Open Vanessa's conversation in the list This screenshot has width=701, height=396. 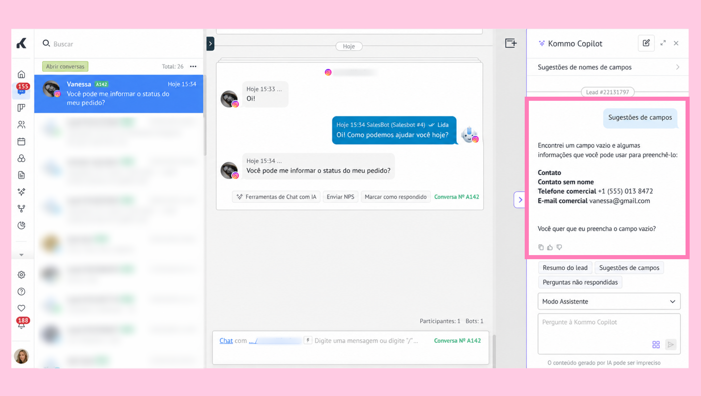point(119,94)
